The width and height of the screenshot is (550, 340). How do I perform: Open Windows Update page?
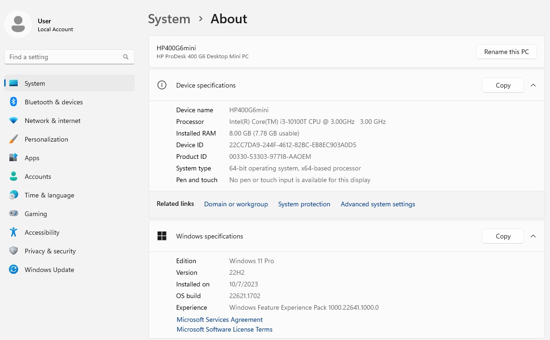[x=69, y=269]
